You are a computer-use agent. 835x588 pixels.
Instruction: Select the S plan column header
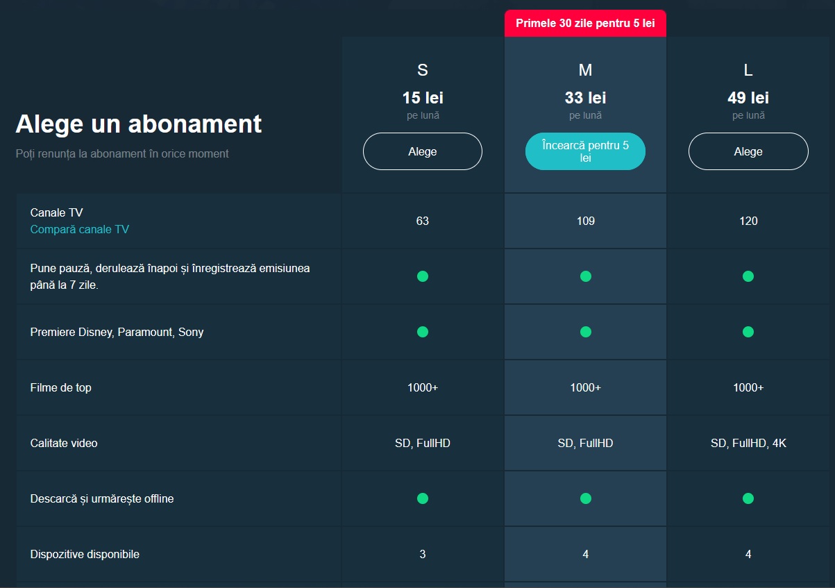click(422, 69)
